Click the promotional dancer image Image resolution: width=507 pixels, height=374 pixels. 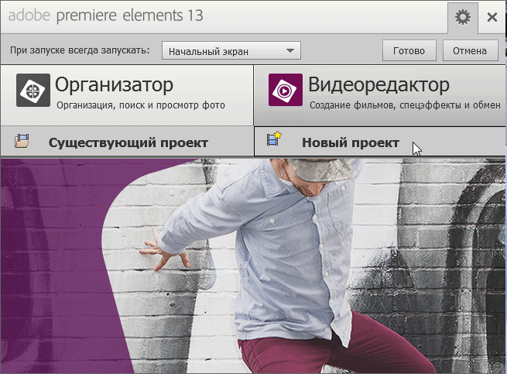pyautogui.click(x=253, y=266)
